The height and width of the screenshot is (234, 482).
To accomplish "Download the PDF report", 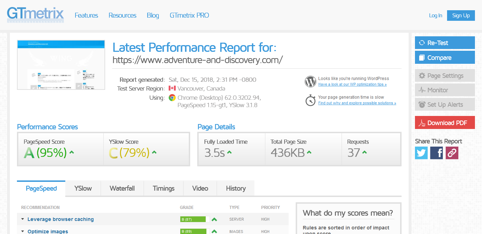I will pyautogui.click(x=445, y=123).
